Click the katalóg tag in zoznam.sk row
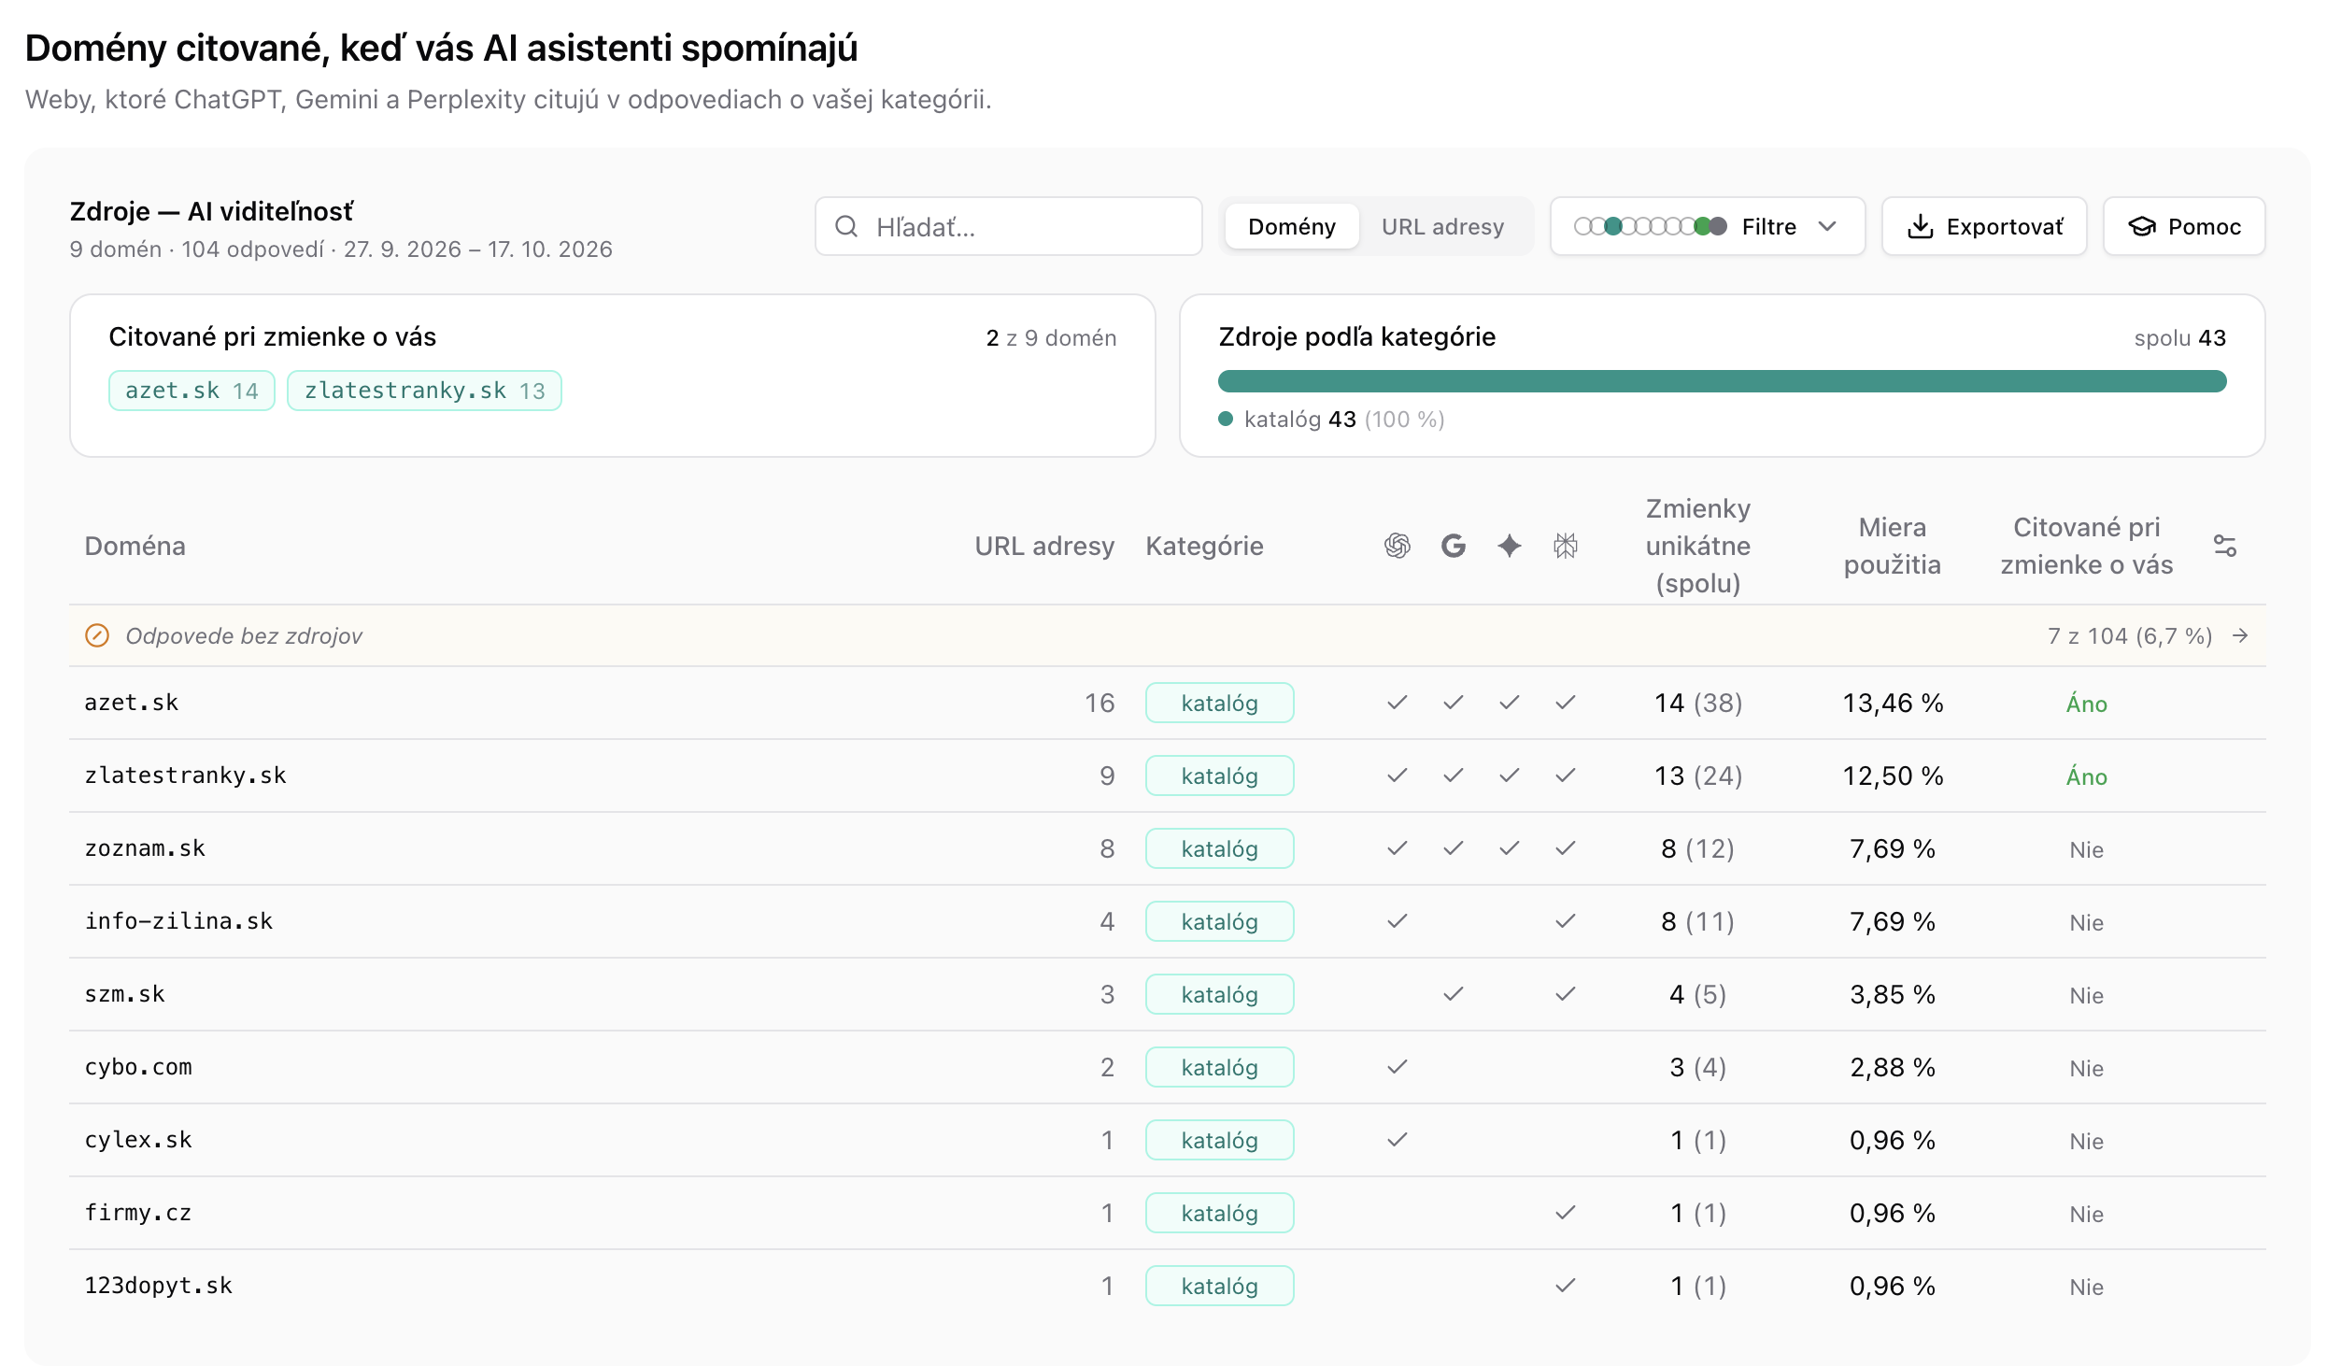2327x1366 pixels. point(1219,848)
